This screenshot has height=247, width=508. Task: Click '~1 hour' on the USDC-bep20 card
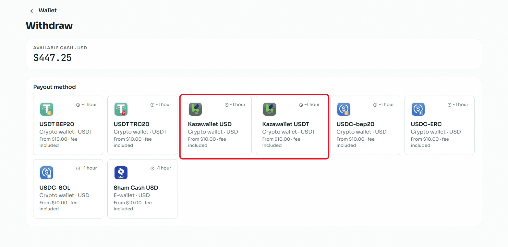pos(386,105)
